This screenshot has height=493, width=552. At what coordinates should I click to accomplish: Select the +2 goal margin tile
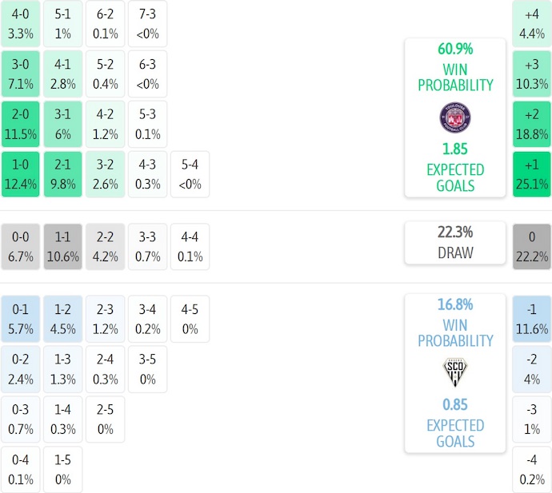(x=532, y=124)
